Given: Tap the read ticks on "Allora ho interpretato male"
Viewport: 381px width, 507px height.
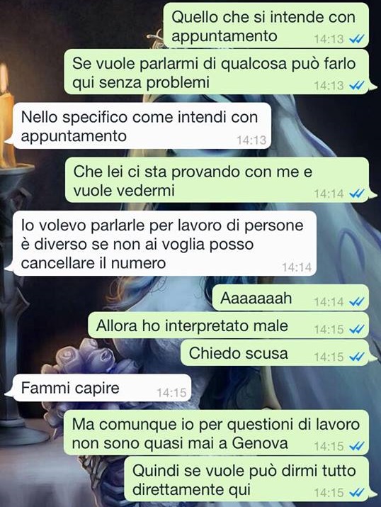Looking at the screenshot, I should (x=357, y=330).
